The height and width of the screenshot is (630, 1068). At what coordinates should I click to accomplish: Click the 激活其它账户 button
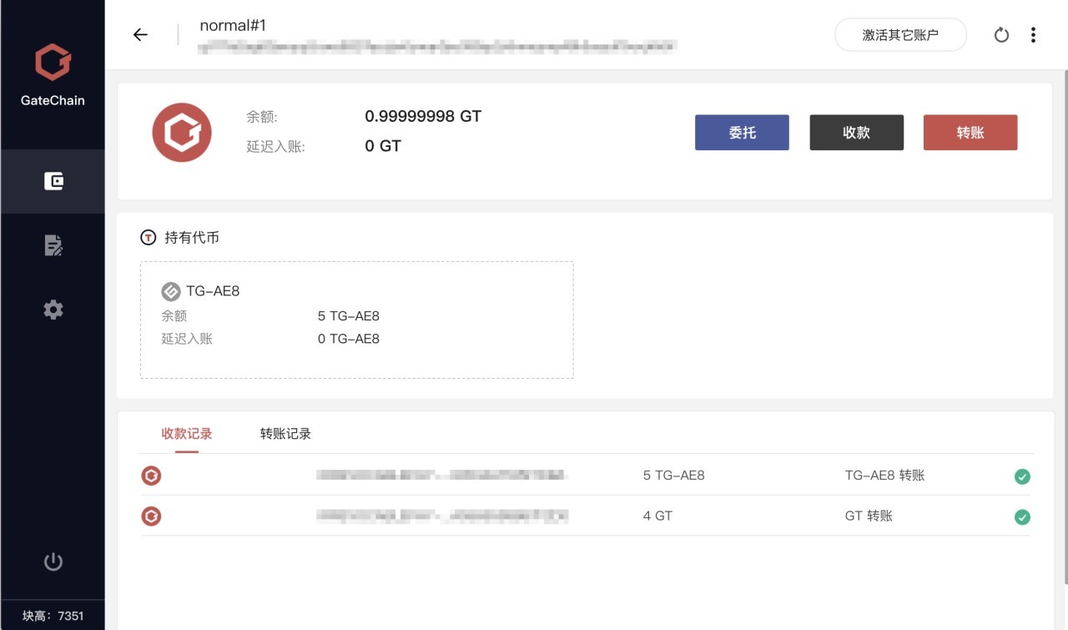(x=900, y=35)
